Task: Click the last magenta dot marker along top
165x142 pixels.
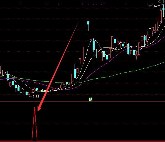Action: 152,4
